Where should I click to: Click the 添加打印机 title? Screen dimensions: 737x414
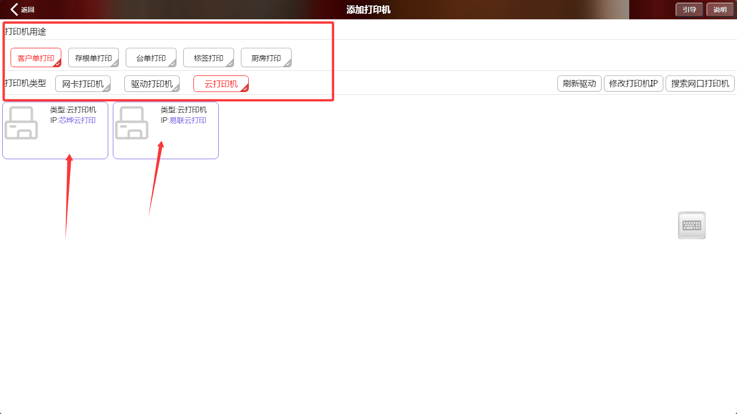(x=368, y=10)
